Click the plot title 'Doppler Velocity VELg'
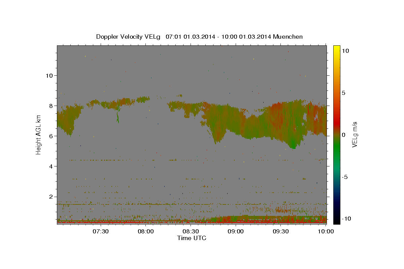This screenshot has height=269, width=404. coord(129,37)
